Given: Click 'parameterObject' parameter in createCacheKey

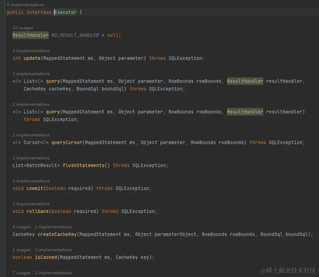Looking at the screenshot, I should pos(176,234).
